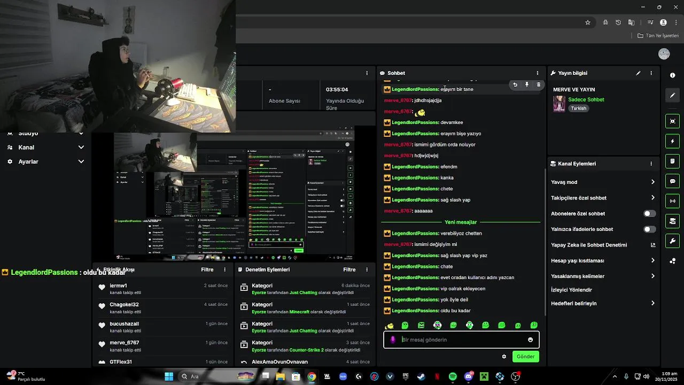Toggle the broadcast signal icon in the right sidebar

(673, 201)
